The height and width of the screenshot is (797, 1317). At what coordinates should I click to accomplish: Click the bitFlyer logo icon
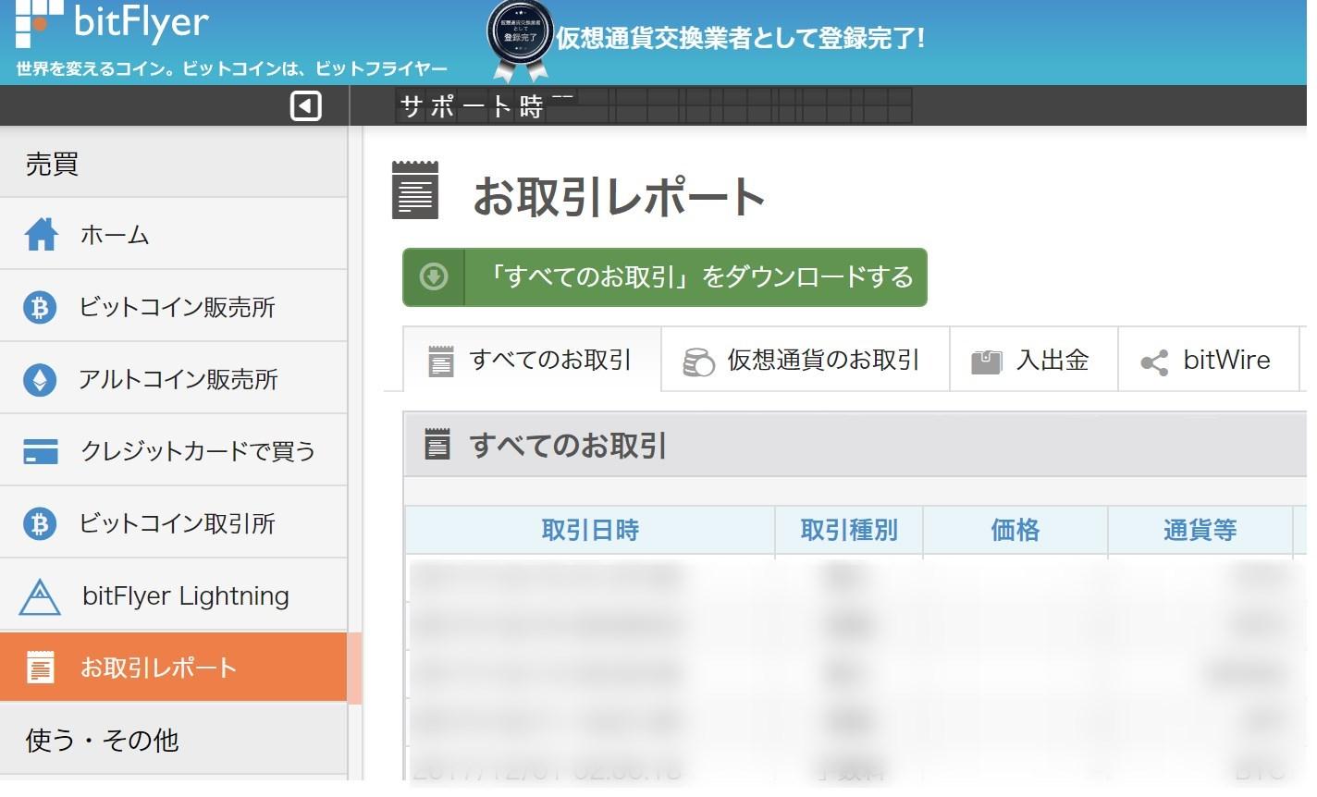[x=39, y=23]
